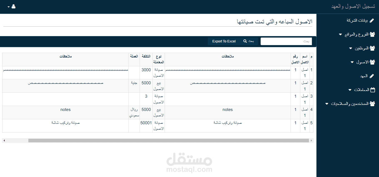Click the pencil icon beside العهد
This screenshot has width=379, height=177.
coord(372,76)
